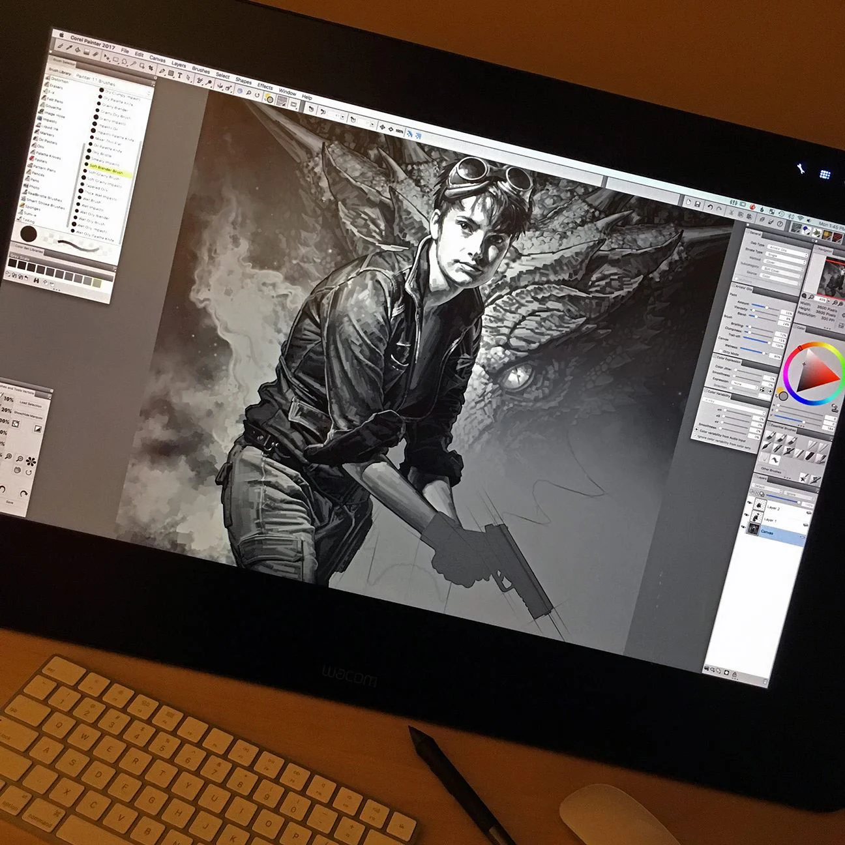Open the Window menu
Viewport: 845px width, 845px height.
(x=288, y=91)
